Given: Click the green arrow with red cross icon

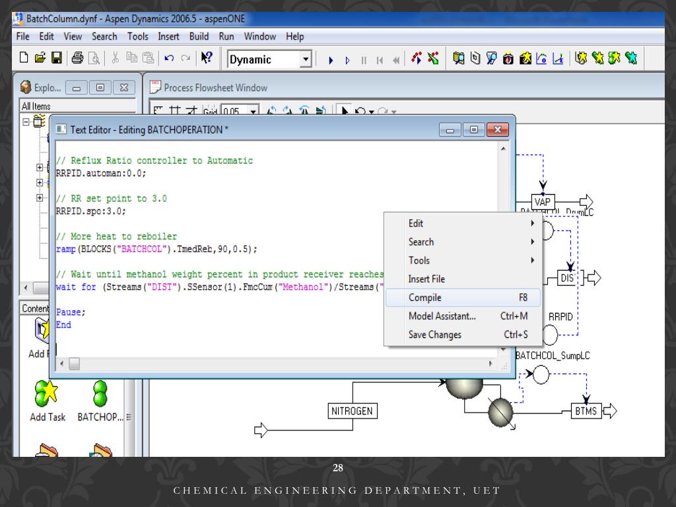Looking at the screenshot, I should click(x=433, y=58).
